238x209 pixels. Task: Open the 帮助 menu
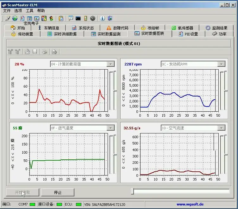point(41,11)
